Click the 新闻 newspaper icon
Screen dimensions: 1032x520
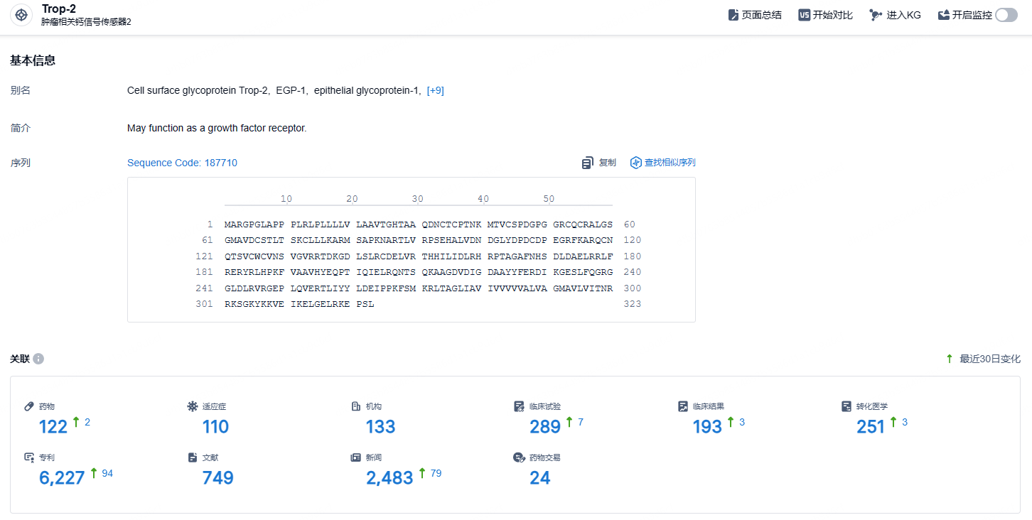355,457
